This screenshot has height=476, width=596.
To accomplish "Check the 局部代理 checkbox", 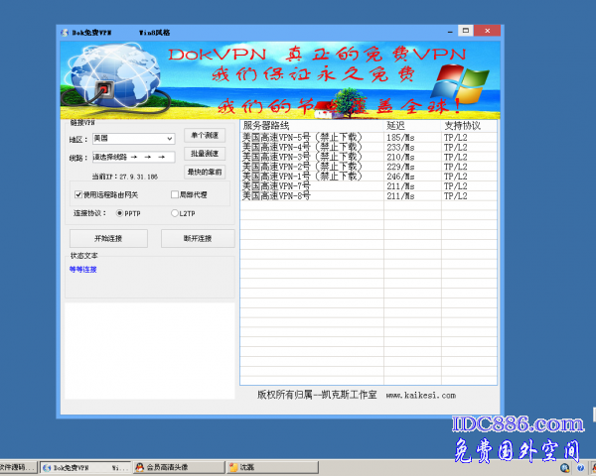I will pos(175,194).
